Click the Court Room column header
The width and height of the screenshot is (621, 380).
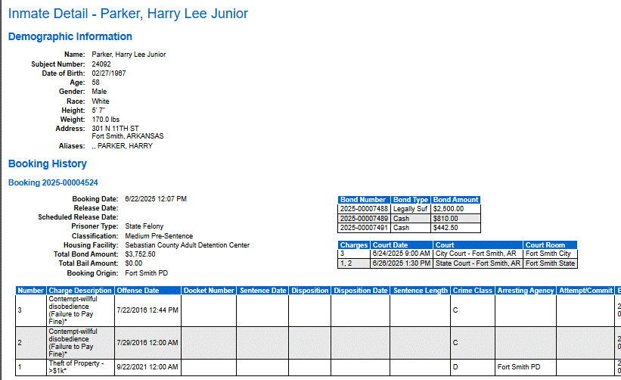coord(550,245)
